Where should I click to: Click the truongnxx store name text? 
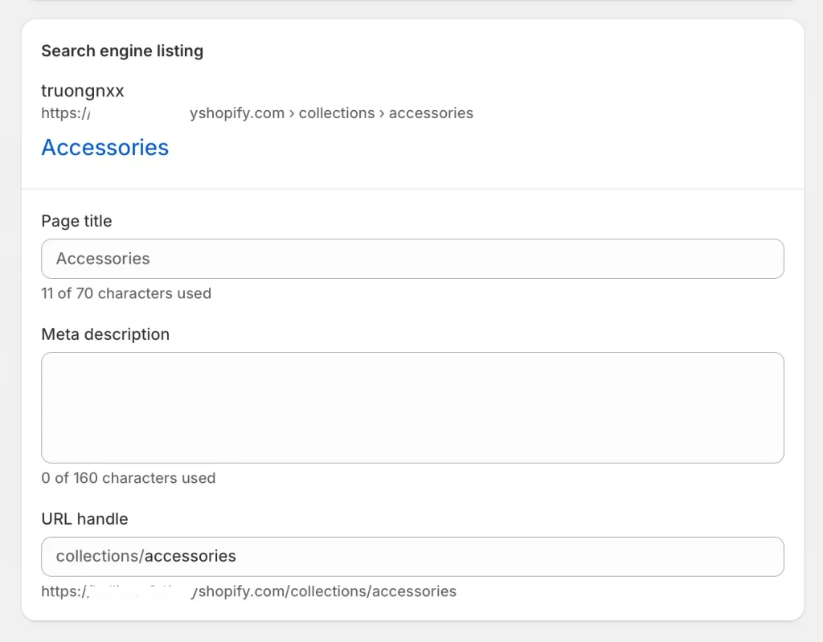coord(83,91)
